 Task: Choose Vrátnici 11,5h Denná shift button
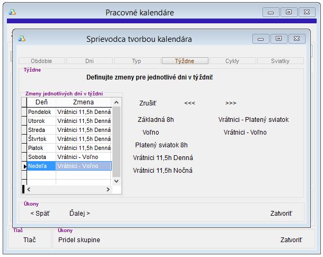(163, 158)
